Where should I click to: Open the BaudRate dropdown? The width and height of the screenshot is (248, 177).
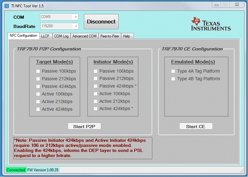coord(59,26)
